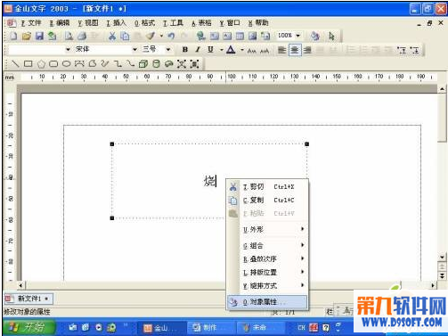Open the 编辑 menu
Screen dimensions: 448x336
coord(60,23)
